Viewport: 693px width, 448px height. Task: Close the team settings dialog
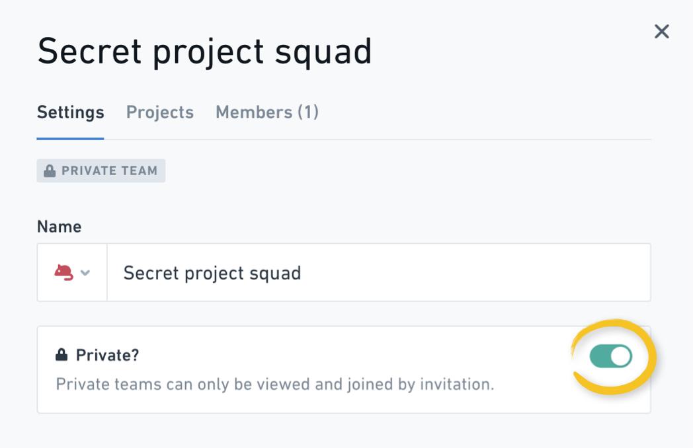pos(662,31)
